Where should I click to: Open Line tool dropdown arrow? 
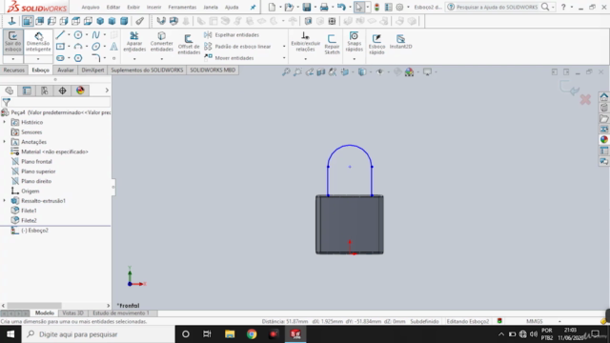pyautogui.click(x=69, y=35)
